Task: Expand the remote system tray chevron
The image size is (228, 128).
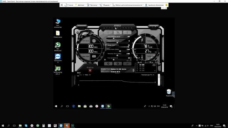Action: click(149, 106)
